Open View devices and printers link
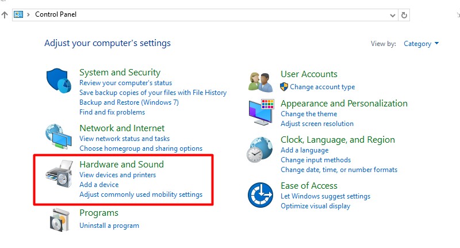 [117, 175]
